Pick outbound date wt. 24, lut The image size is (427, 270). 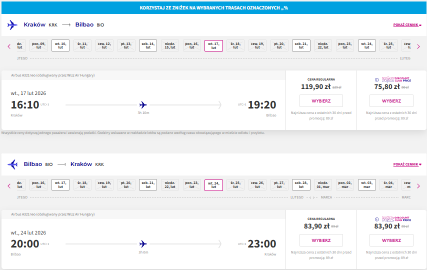point(367,45)
